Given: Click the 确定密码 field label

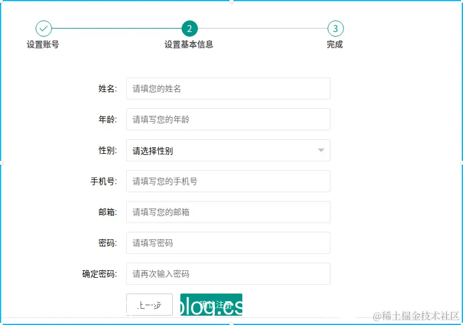Looking at the screenshot, I should click(99, 274).
